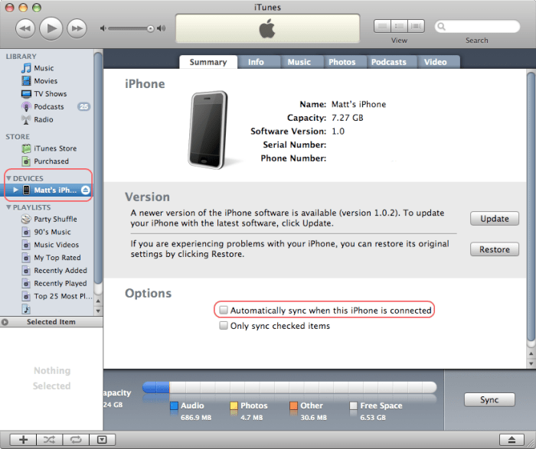Click the Sync button
The height and width of the screenshot is (449, 536).
(x=489, y=400)
